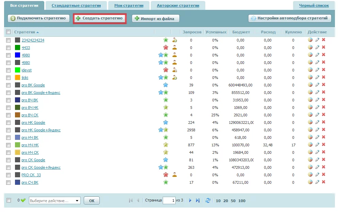The width and height of the screenshot is (338, 212).
Task: Click the blue star on pro НК Google row
Action: tap(165, 123)
